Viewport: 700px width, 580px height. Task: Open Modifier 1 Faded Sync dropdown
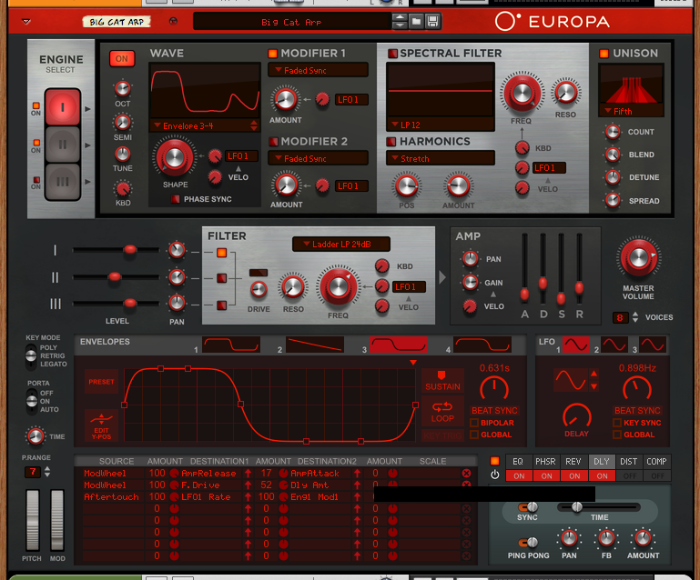click(x=318, y=70)
